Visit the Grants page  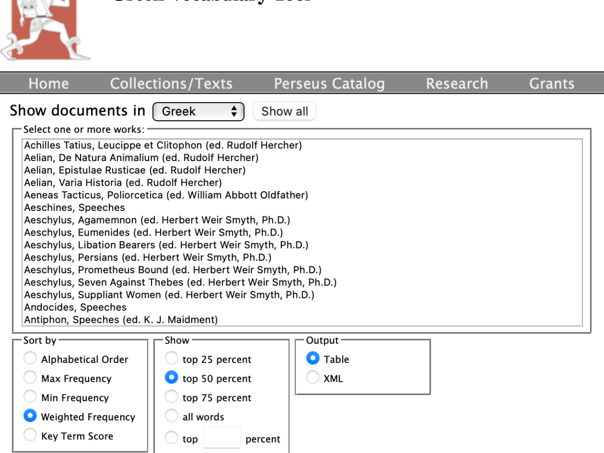click(552, 83)
